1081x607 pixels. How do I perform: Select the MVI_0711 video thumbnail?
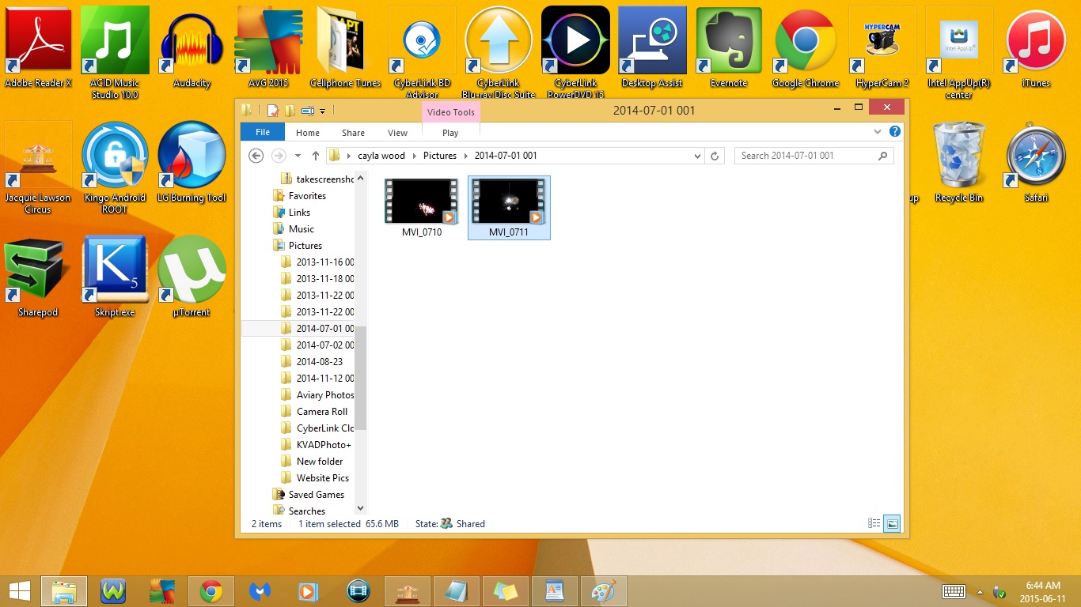[509, 207]
